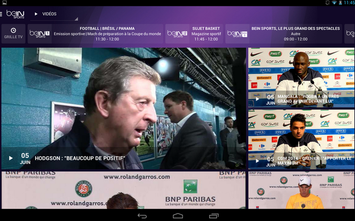This screenshot has width=355, height=221.
Task: Open Mangala Pogba video thumbnail
Action: 301,78
